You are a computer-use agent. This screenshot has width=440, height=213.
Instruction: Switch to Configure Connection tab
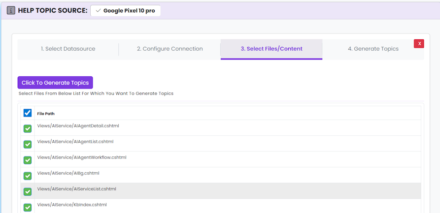169,49
